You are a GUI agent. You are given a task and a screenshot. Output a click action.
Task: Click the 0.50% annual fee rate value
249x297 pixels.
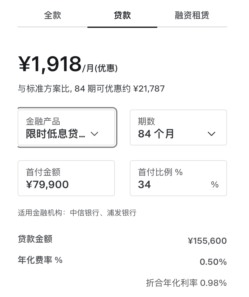(x=213, y=262)
